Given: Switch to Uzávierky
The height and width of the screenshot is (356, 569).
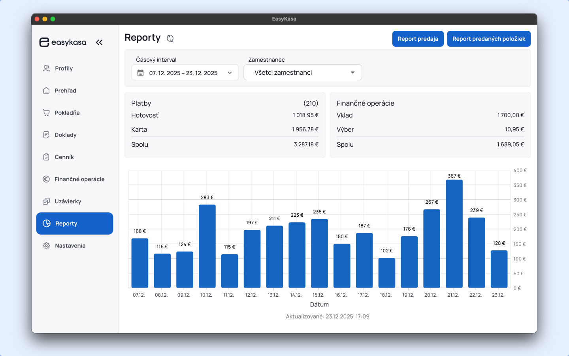Looking at the screenshot, I should click(x=75, y=201).
